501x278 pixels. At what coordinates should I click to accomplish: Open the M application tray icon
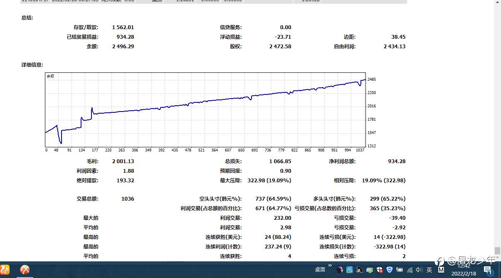[441, 270]
